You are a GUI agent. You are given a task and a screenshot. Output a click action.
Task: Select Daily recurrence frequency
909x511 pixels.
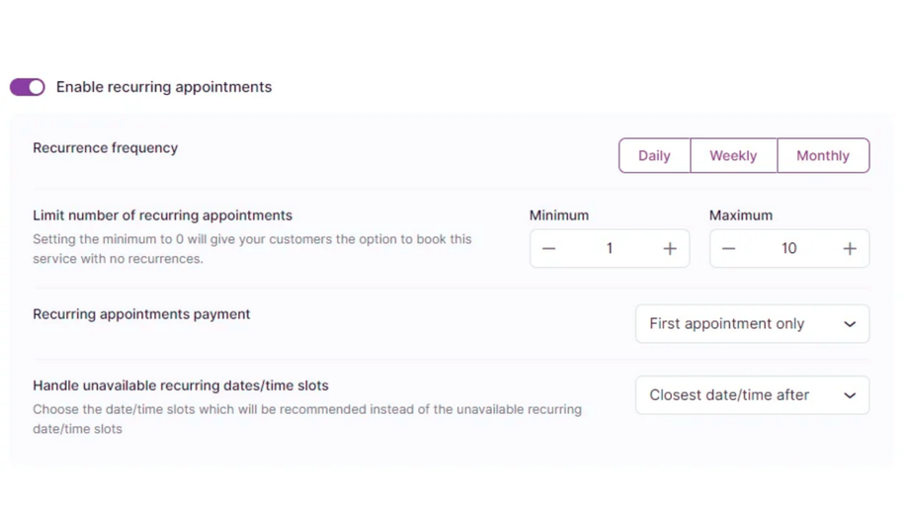click(654, 156)
